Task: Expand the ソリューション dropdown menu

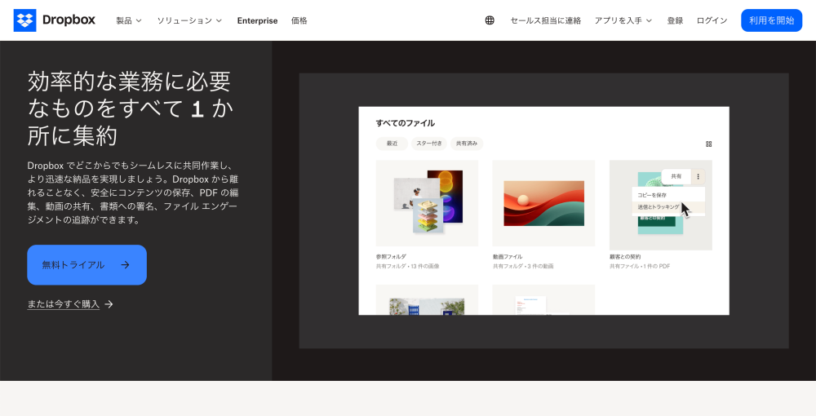Action: [189, 20]
